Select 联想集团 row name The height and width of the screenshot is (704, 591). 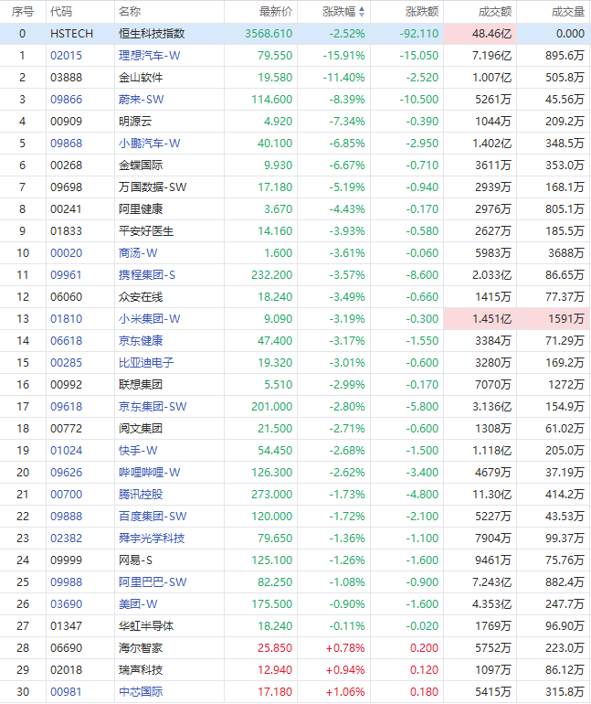141,385
